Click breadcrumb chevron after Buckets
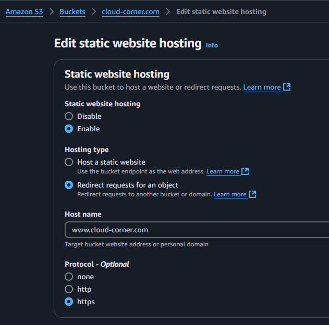 94,11
